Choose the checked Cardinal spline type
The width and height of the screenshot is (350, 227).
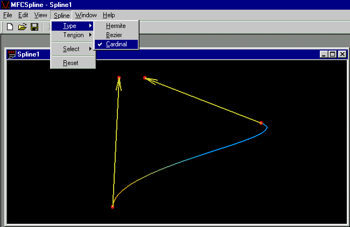pyautogui.click(x=116, y=44)
